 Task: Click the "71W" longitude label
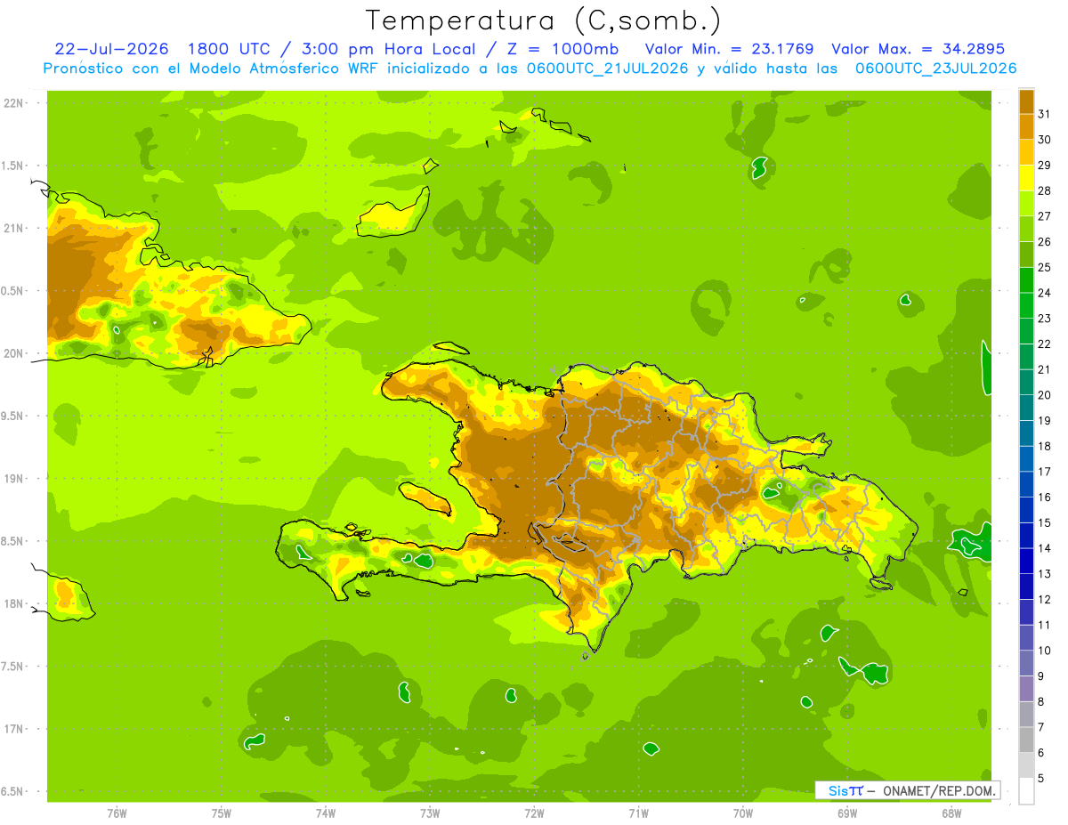click(638, 813)
